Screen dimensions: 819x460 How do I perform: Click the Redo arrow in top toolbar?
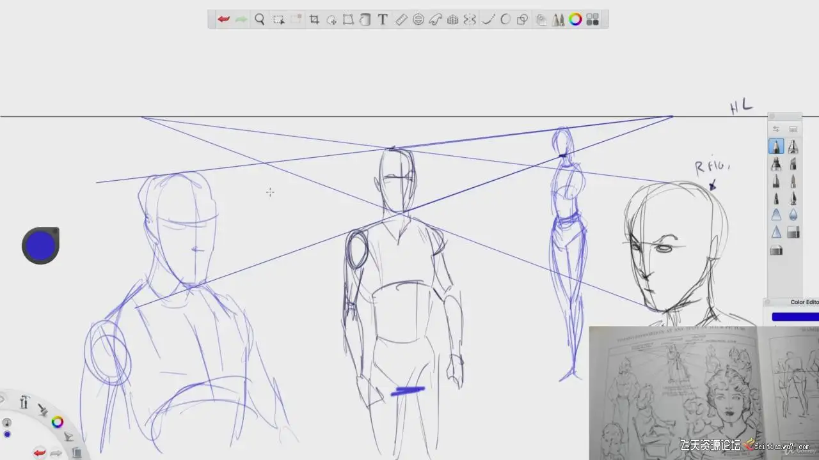[x=241, y=19]
